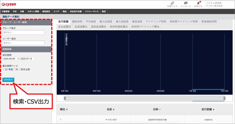Click the 6月15日 axis label
Screen dimensions: 235x124
(x=97, y=91)
